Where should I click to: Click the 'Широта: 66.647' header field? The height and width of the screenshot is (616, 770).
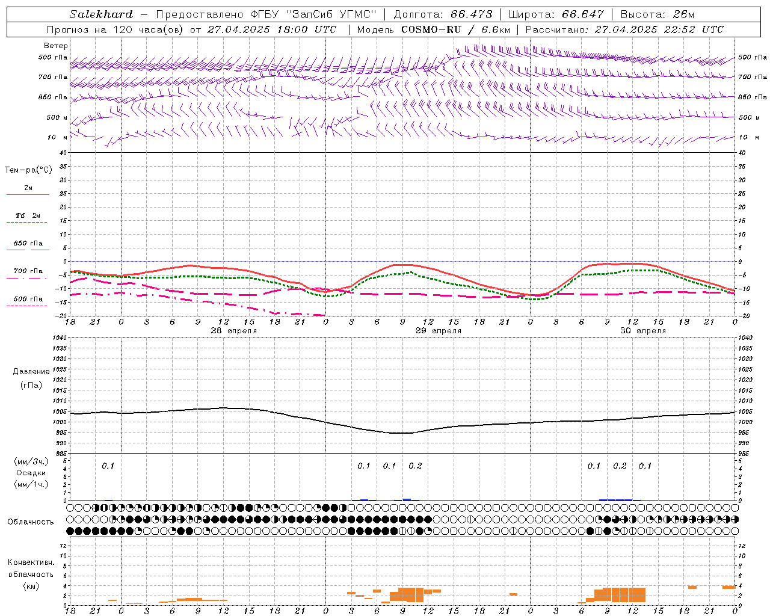tap(556, 14)
